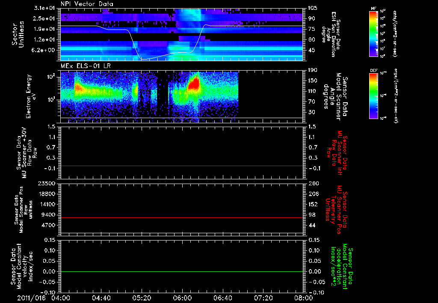This screenshot has width=438, height=303.
Task: Click the 04:40 time tick label
Action: tap(101, 298)
